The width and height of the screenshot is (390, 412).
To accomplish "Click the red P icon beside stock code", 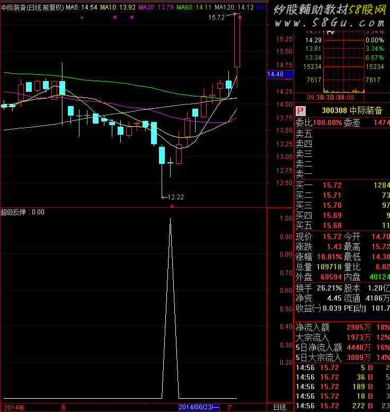I will pyautogui.click(x=300, y=111).
